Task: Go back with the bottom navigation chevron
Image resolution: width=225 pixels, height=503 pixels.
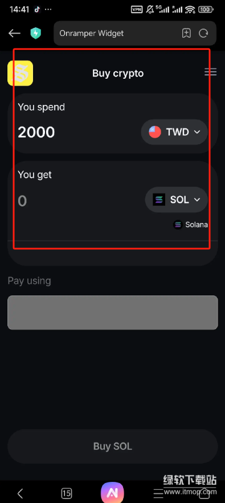Action: [x=20, y=493]
